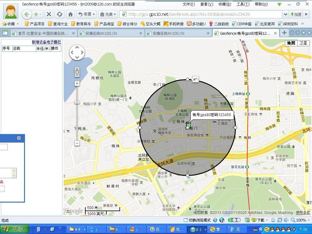Reload the page with the refresh icon
Image resolution: width=312 pixels, height=234 pixels.
[x=59, y=14]
